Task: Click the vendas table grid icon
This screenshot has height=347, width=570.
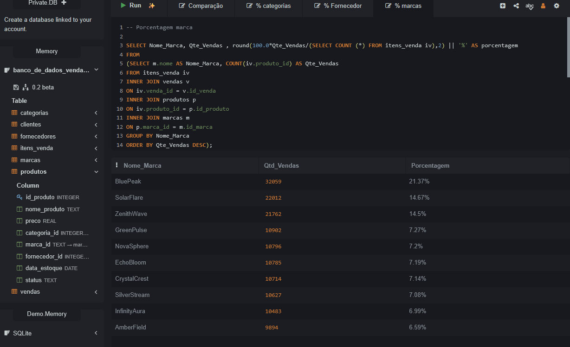Action: coord(14,292)
